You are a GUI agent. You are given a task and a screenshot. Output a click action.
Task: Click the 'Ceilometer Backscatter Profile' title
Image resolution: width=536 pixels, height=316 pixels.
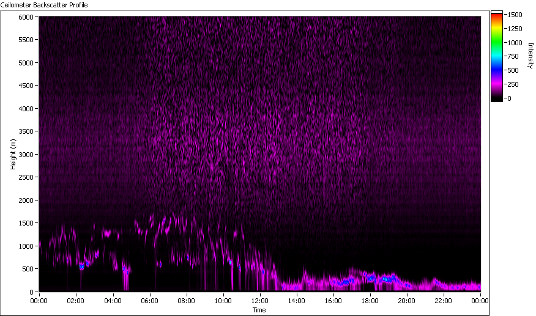pos(44,5)
